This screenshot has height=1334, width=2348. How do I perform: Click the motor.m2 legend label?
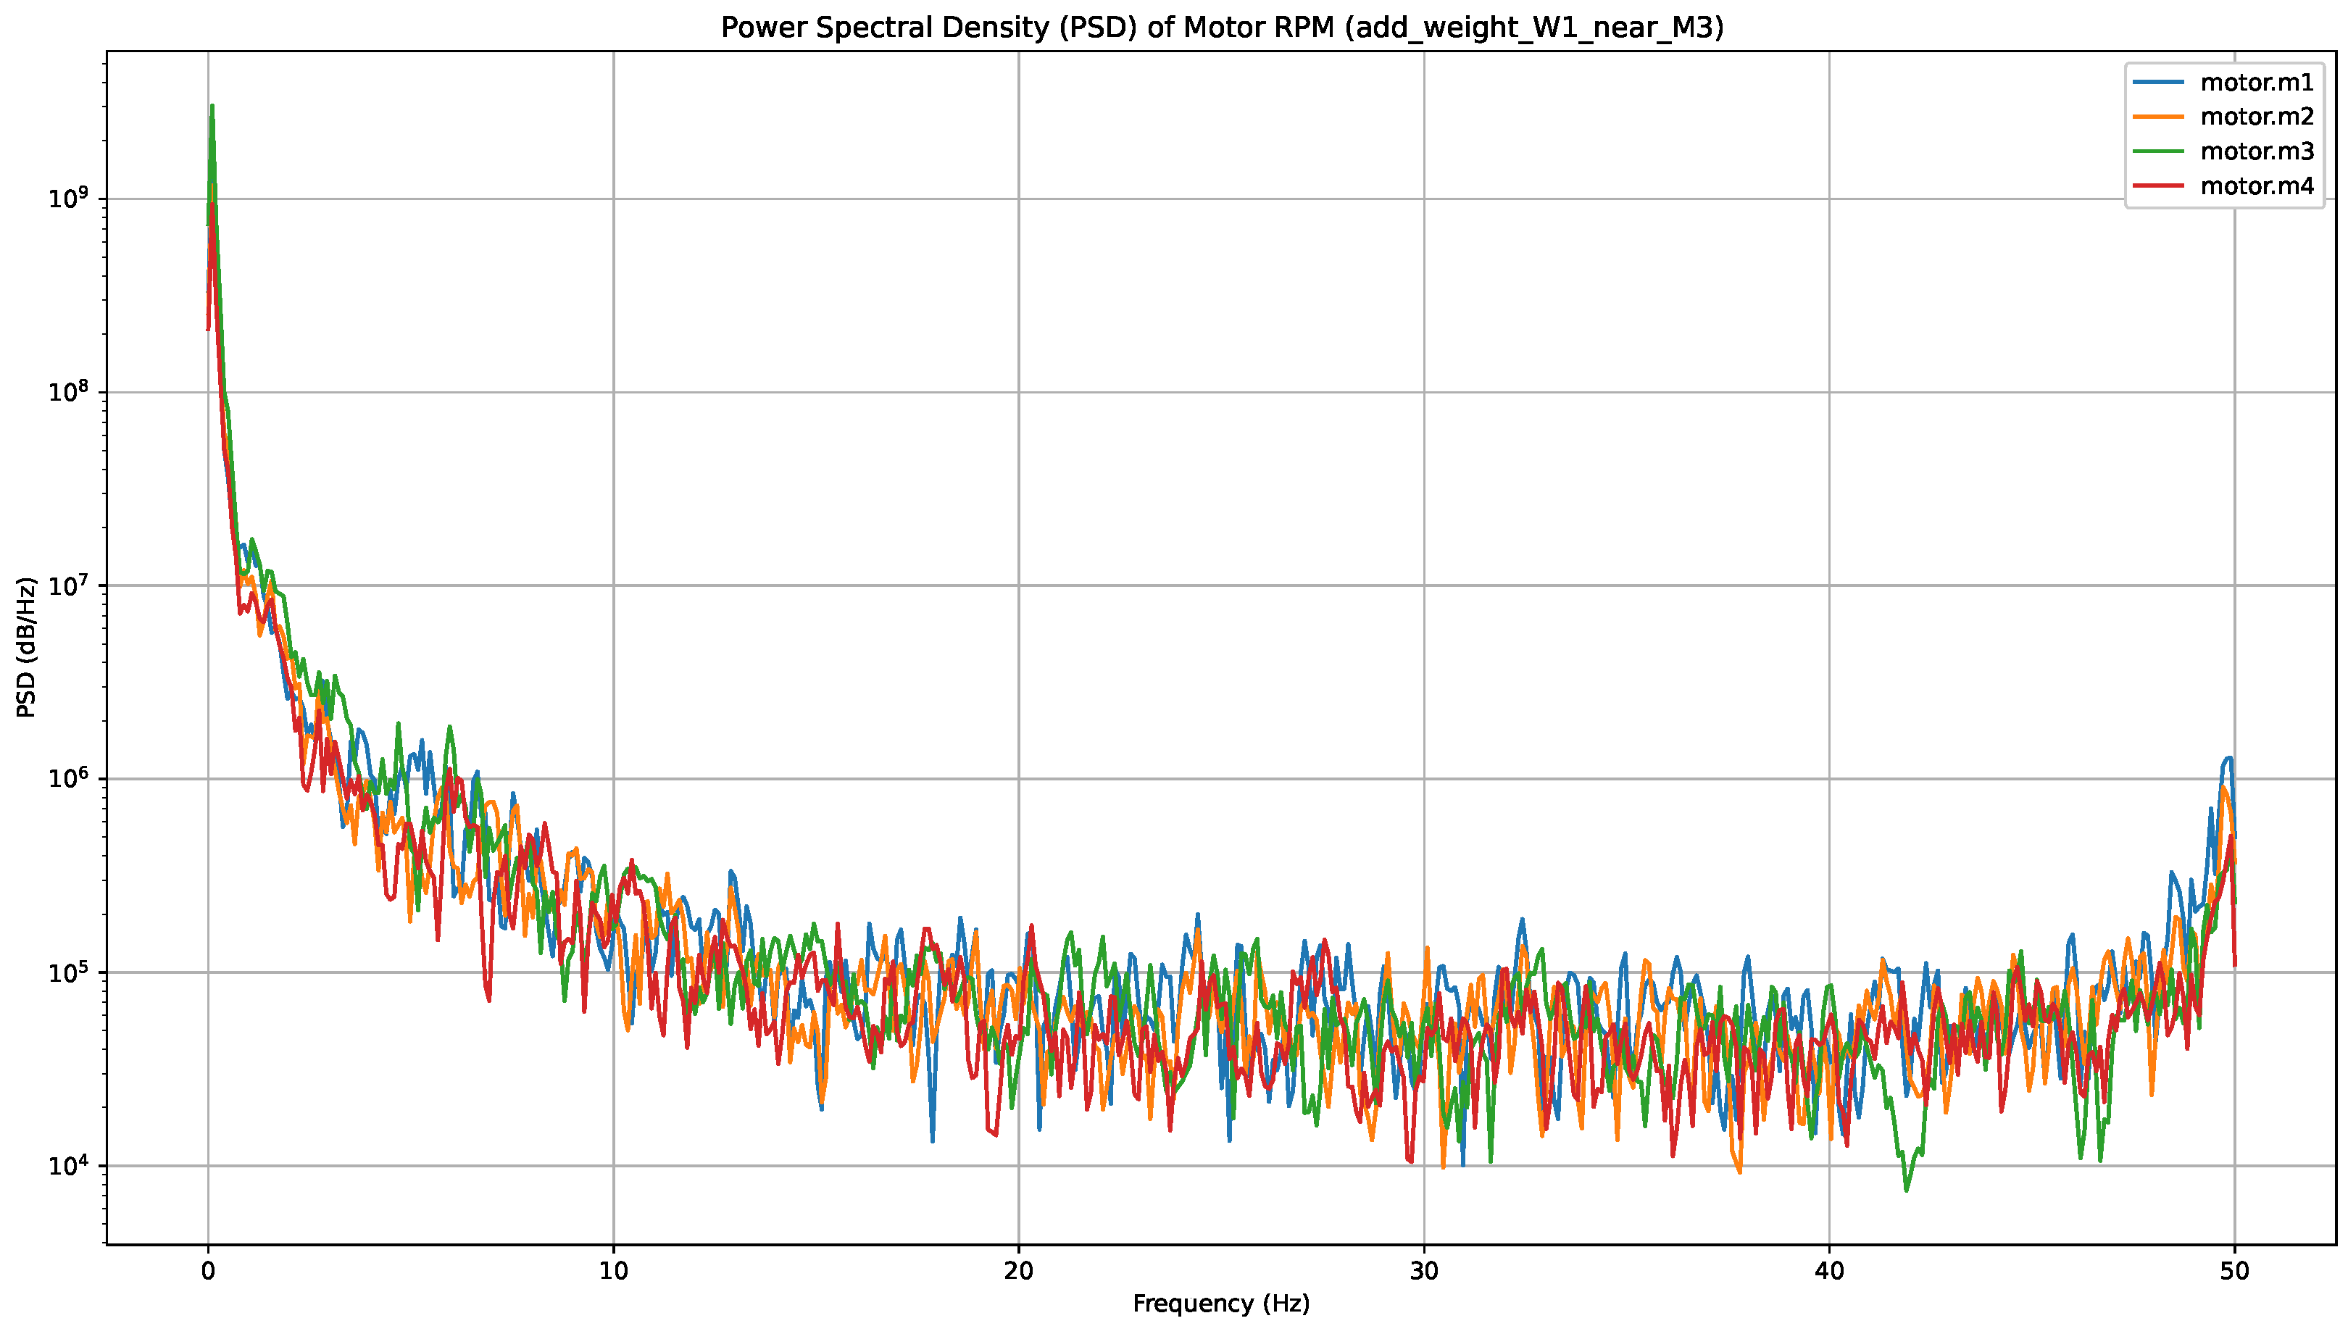click(x=2257, y=117)
